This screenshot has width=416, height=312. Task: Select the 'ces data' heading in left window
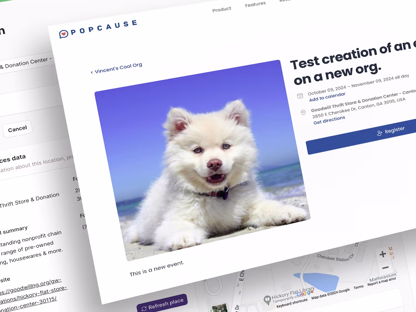pos(12,159)
